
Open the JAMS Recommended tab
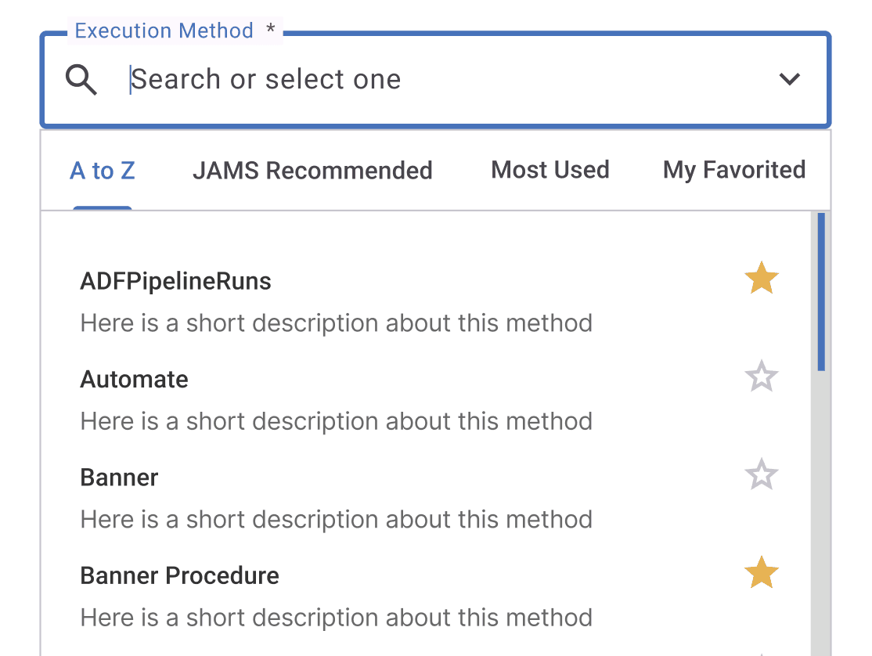click(x=312, y=170)
